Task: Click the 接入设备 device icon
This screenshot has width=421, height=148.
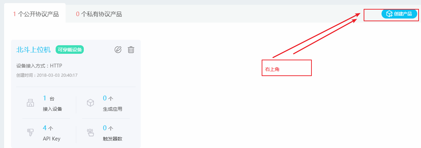Action: point(30,102)
